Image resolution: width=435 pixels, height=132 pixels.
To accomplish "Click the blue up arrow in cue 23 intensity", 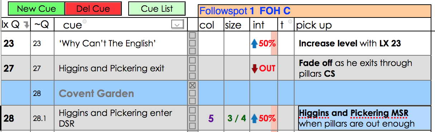I will coord(254,44).
